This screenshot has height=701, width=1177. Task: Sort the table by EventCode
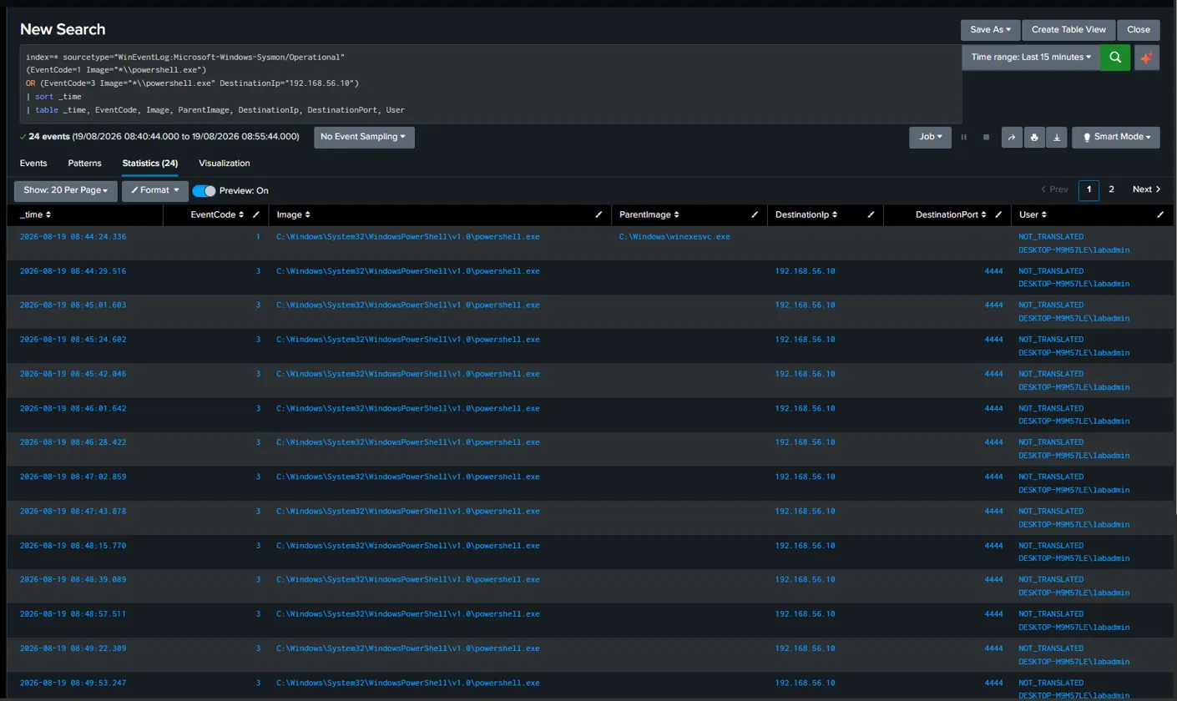coord(217,214)
